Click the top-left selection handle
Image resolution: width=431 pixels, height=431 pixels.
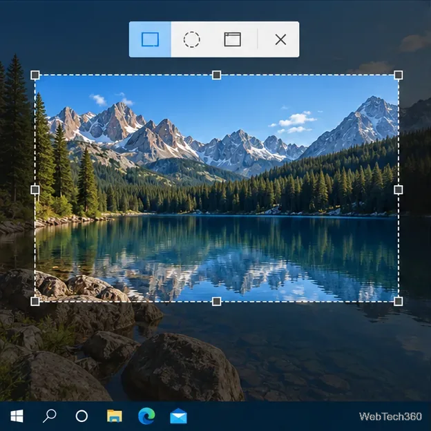(x=35, y=75)
